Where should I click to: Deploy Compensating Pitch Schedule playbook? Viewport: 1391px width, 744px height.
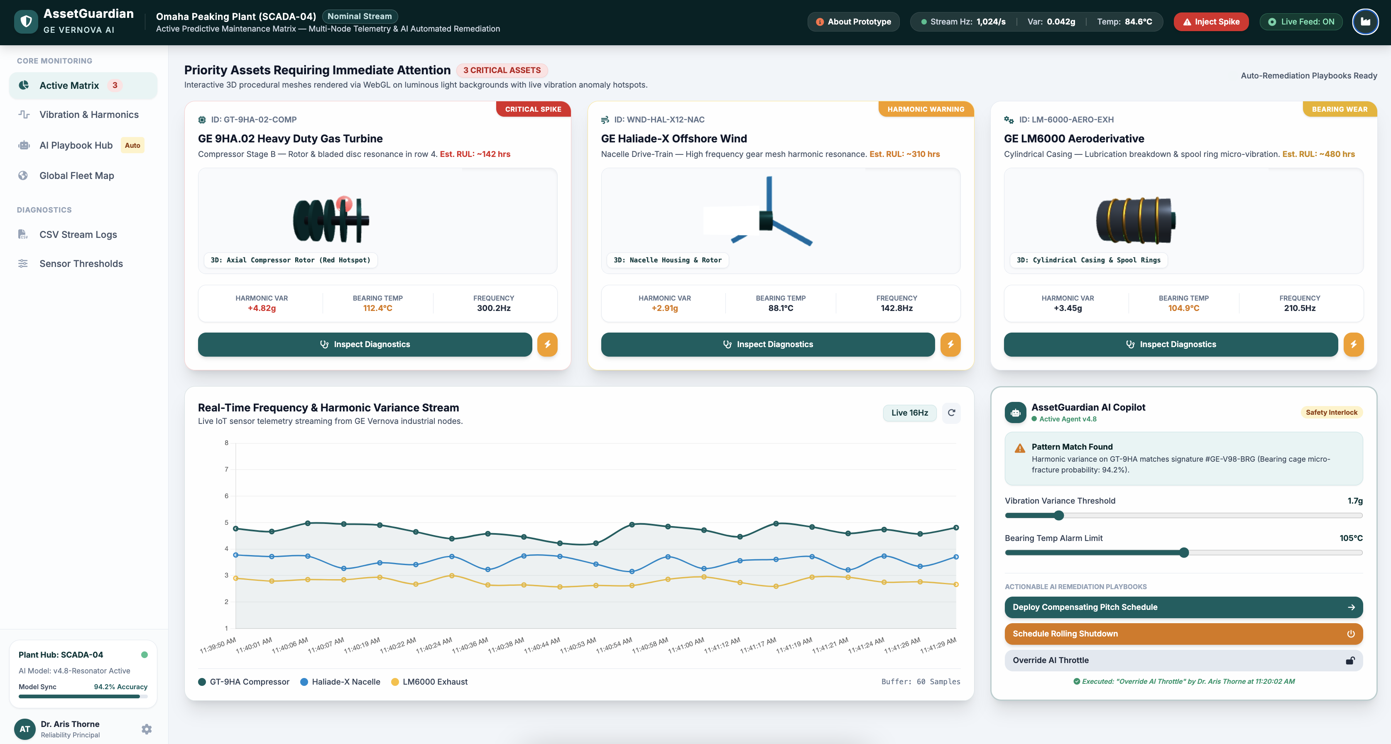click(x=1184, y=607)
